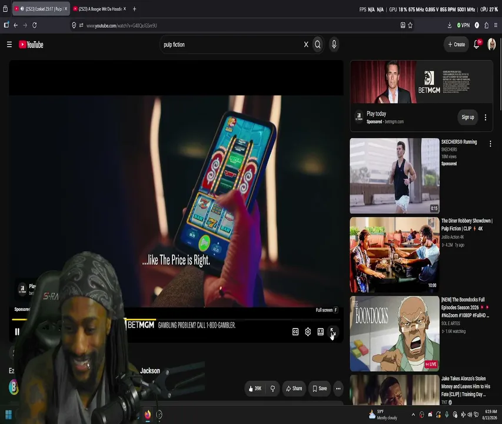This screenshot has width=502, height=424.
Task: Open the YouTube hamburger guide menu
Action: [x=9, y=45]
